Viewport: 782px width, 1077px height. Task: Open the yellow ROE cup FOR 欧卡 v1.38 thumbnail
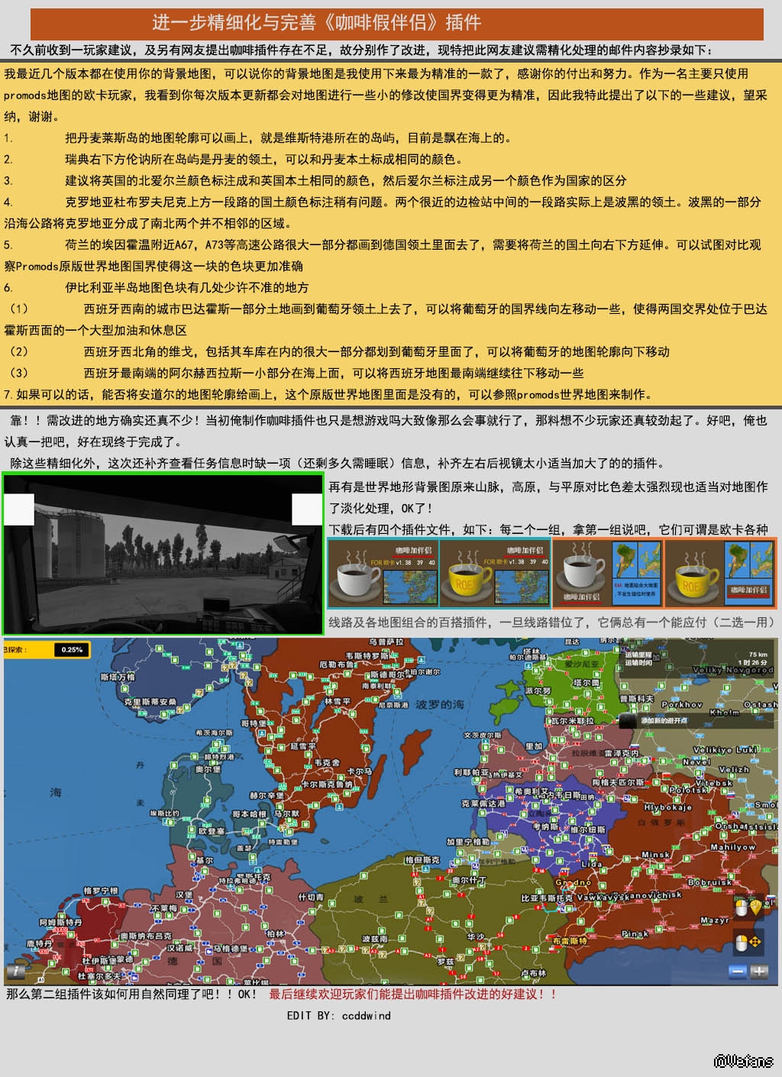pyautogui.click(x=495, y=573)
